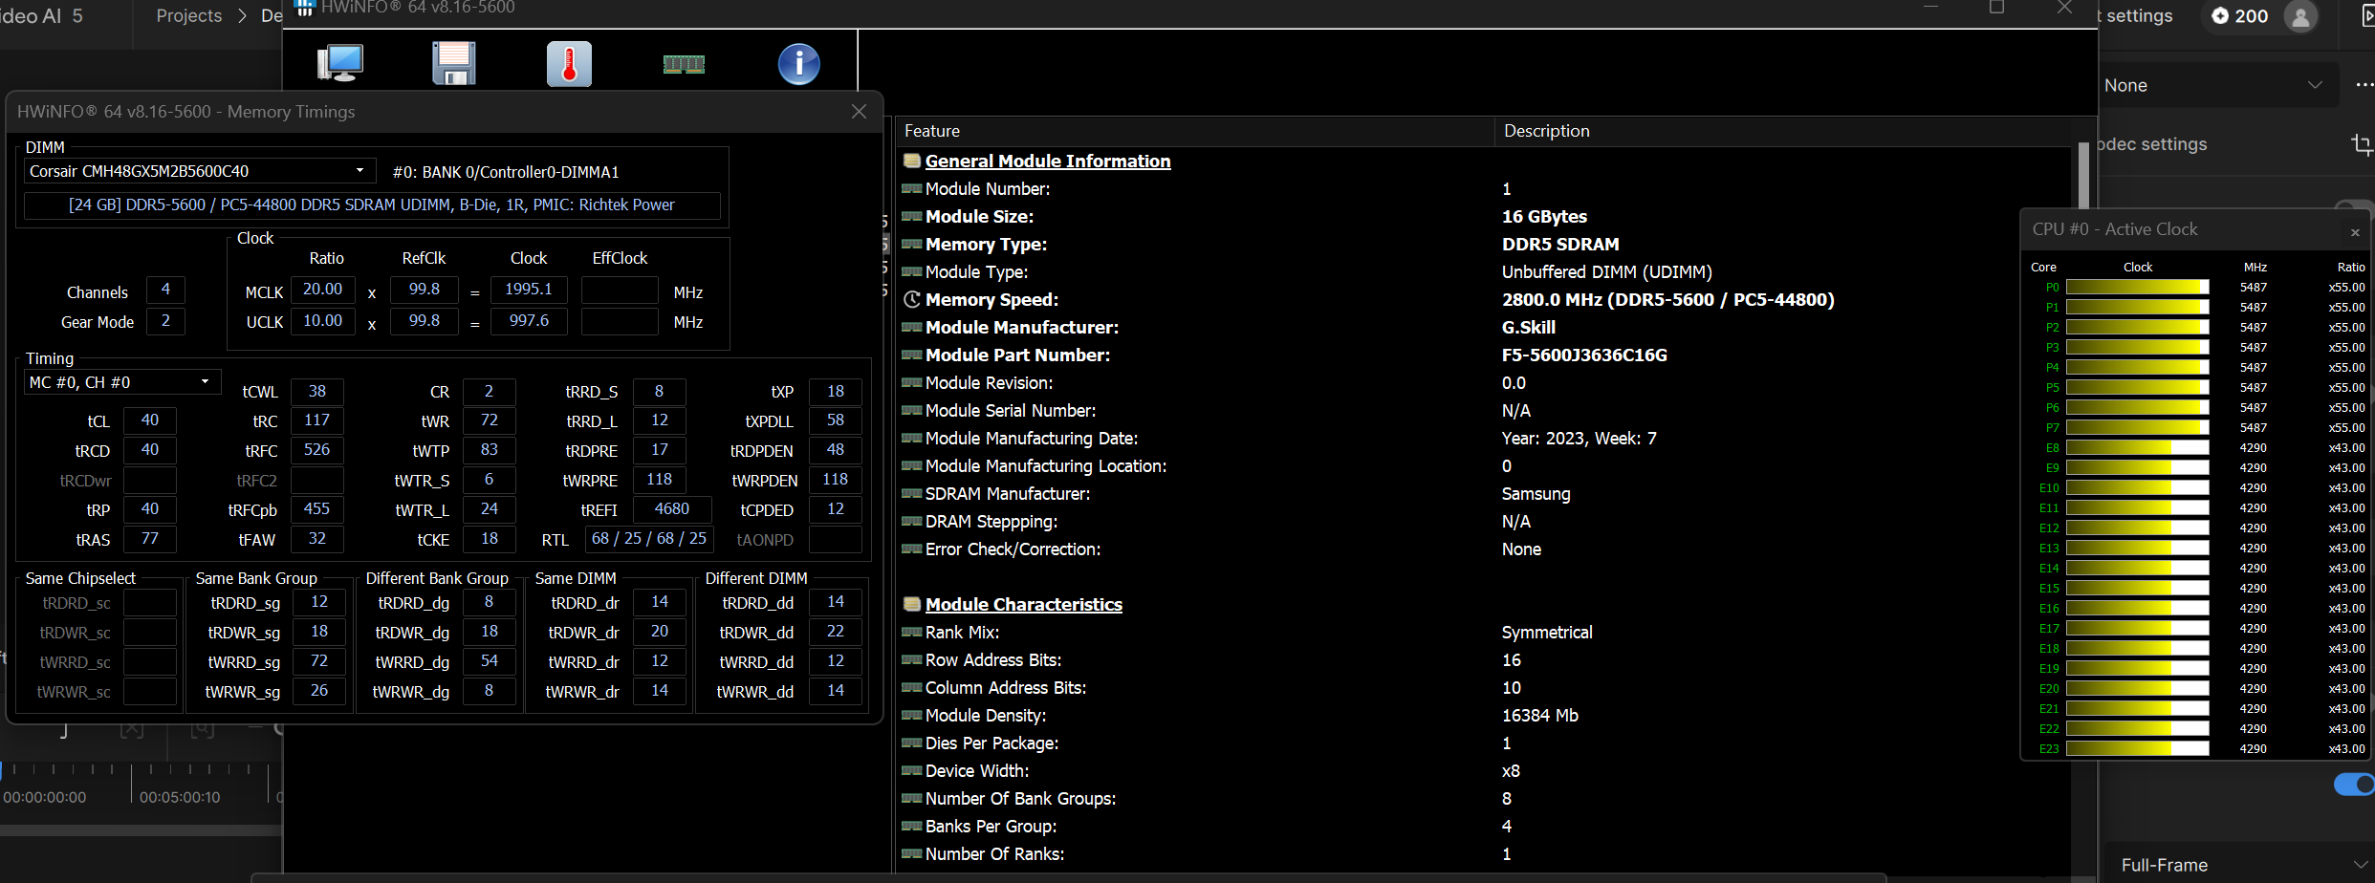Toggle the blue switch at bottom right
Screen dimensions: 2375x883
pos(2354,785)
